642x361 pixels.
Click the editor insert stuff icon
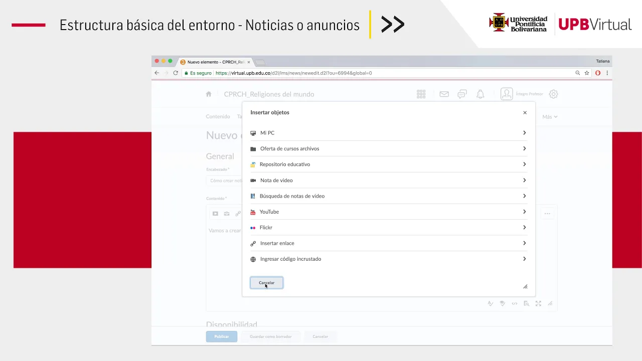215,214
